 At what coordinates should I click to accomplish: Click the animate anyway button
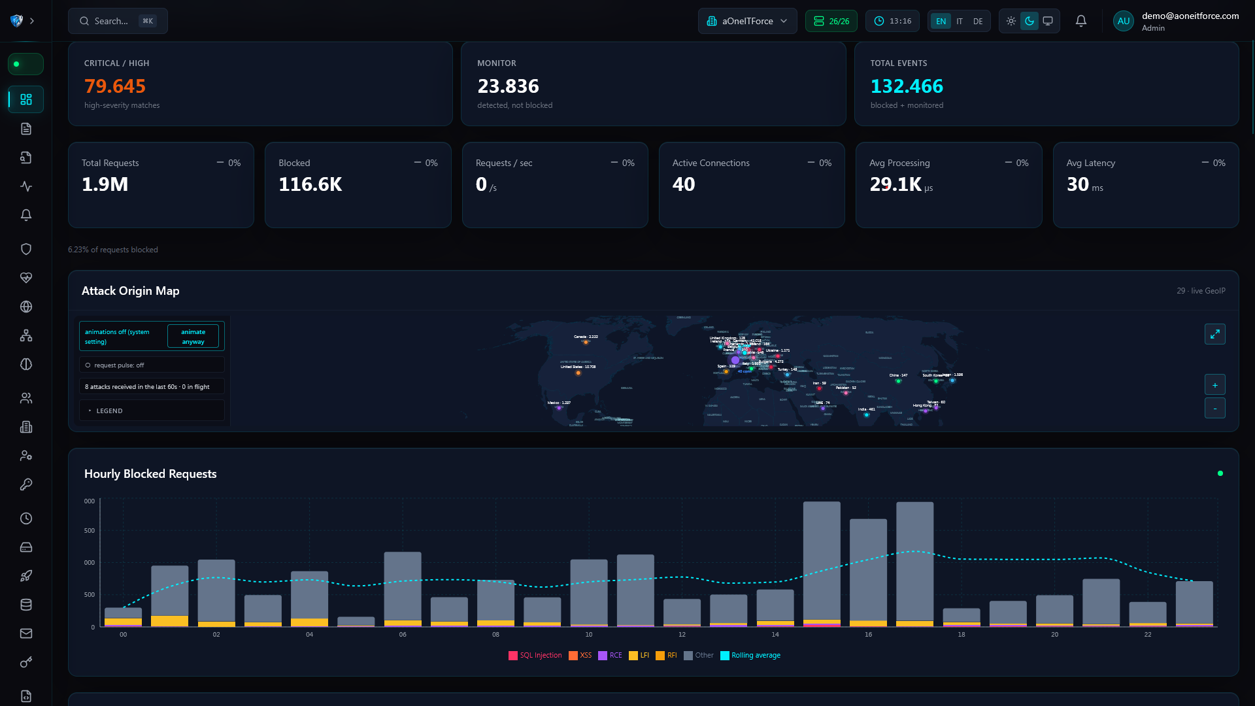pyautogui.click(x=193, y=337)
